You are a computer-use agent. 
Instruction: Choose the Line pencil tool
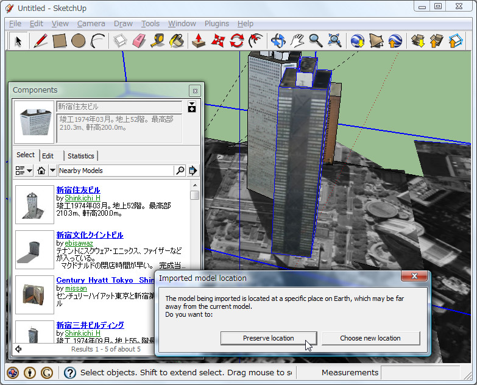41,41
